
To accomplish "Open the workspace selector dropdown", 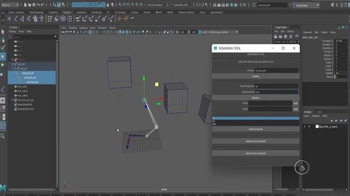I will 306,5.
